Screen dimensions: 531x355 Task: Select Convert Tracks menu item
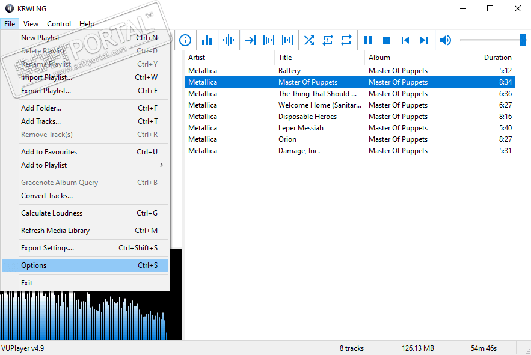[85, 196]
